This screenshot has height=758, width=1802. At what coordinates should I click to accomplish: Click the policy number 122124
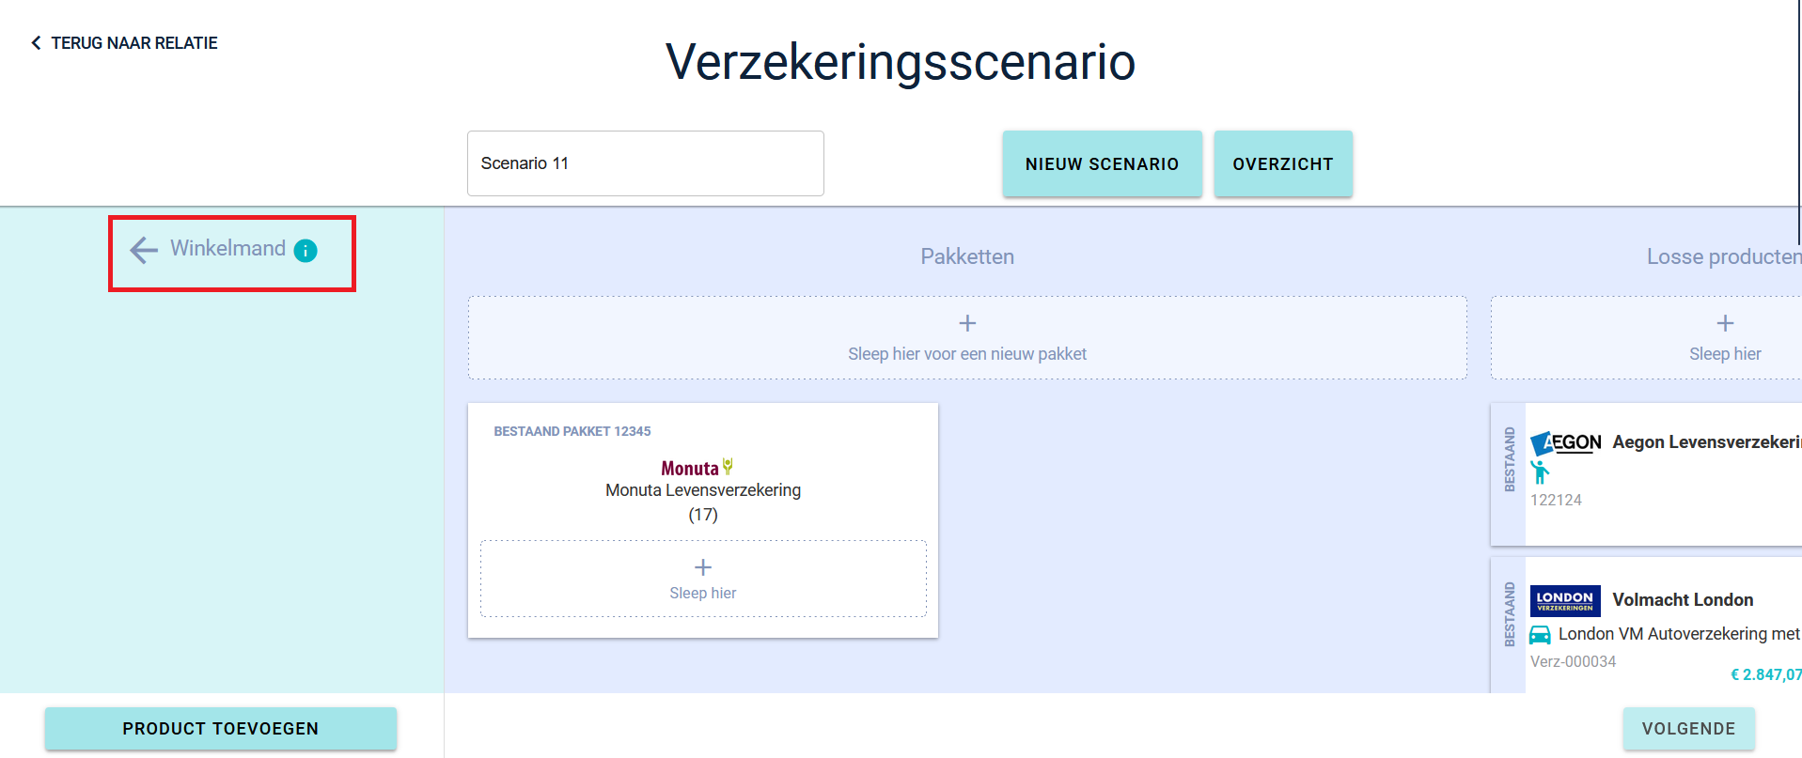(1556, 500)
